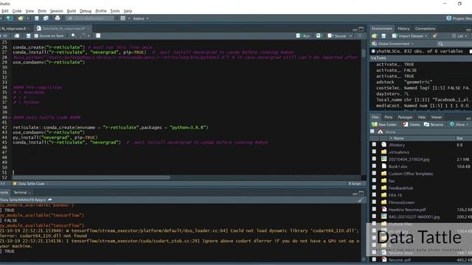Open the Code menu
Image resolution: width=472 pixels, height=265 pixels.
pos(17,11)
